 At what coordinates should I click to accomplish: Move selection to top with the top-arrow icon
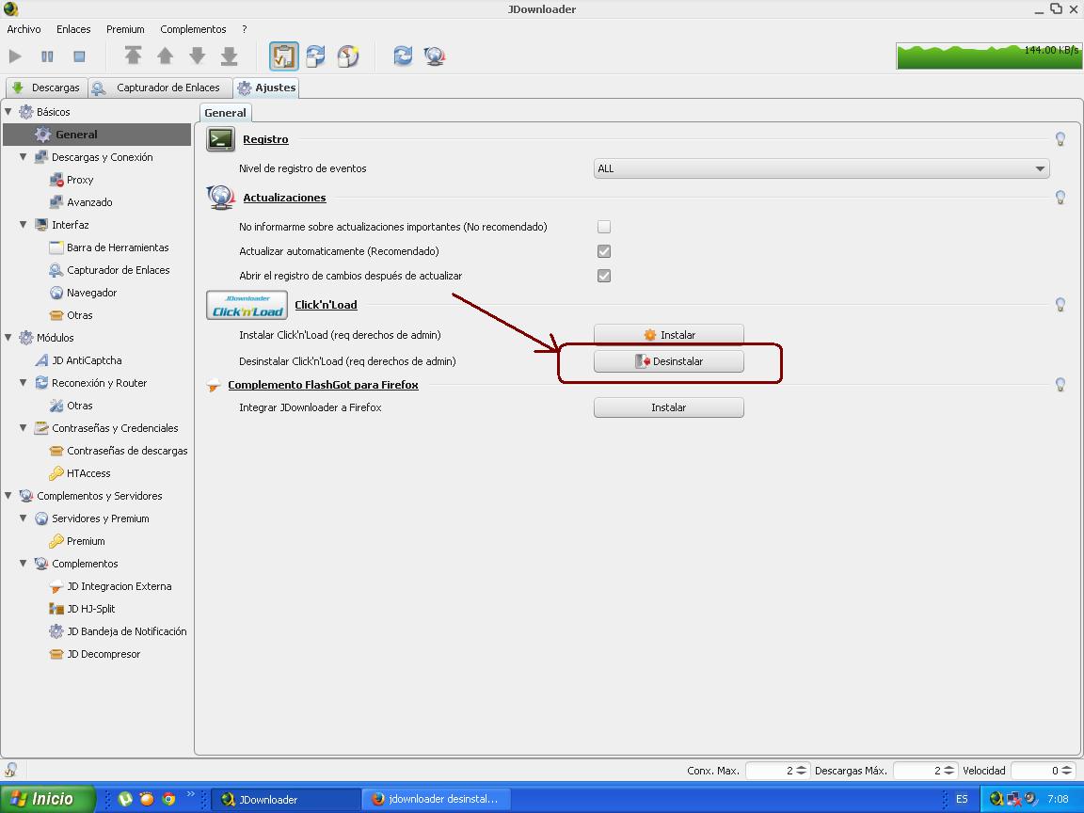[x=133, y=56]
